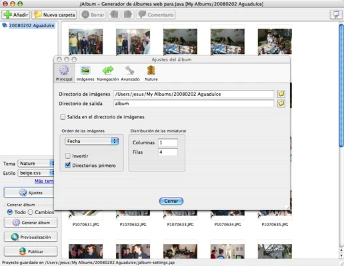344x266 pixels.
Task: Click the main window vertical scrollbar thumb
Action: tap(341, 85)
